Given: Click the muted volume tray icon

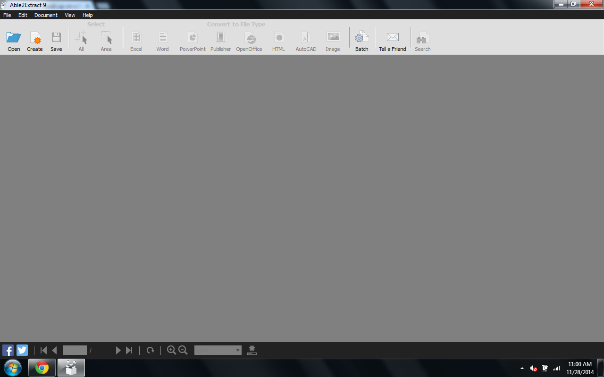Looking at the screenshot, I should 534,368.
